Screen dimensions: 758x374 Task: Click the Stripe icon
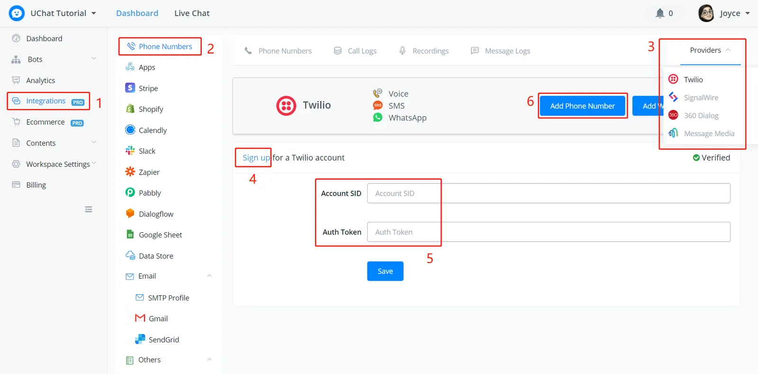pos(130,88)
